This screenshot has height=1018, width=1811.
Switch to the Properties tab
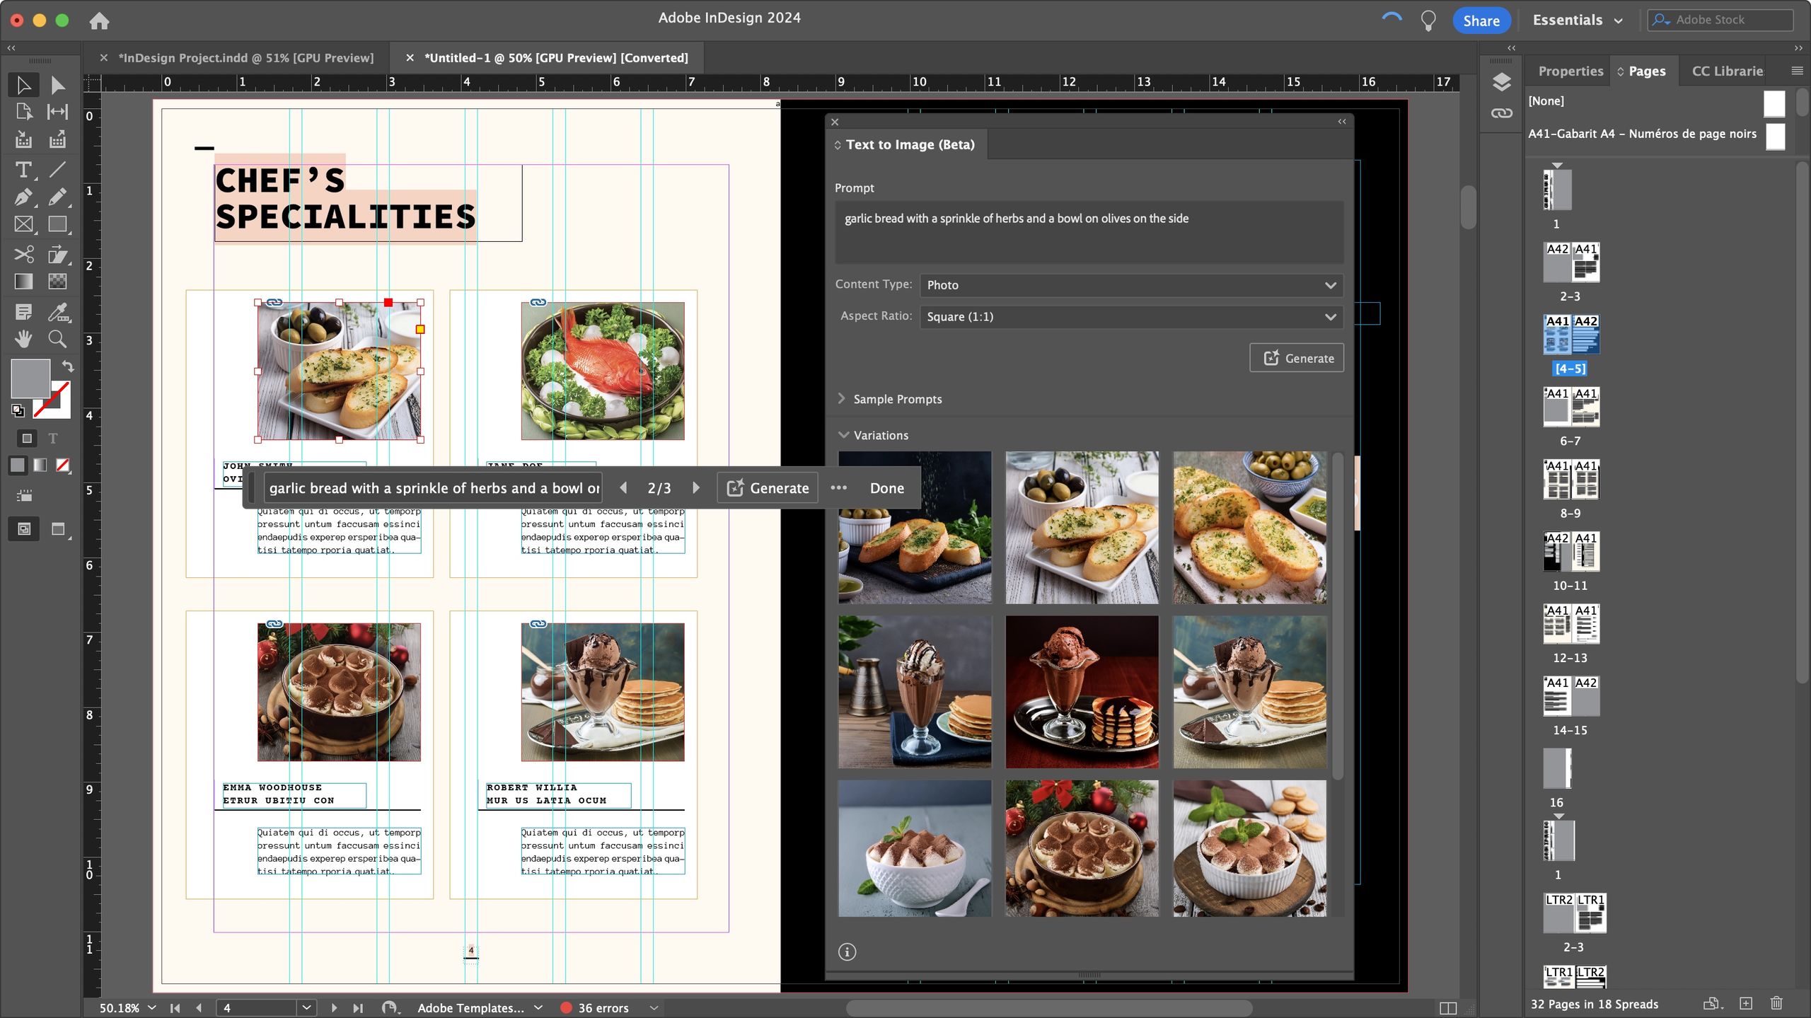(x=1570, y=71)
